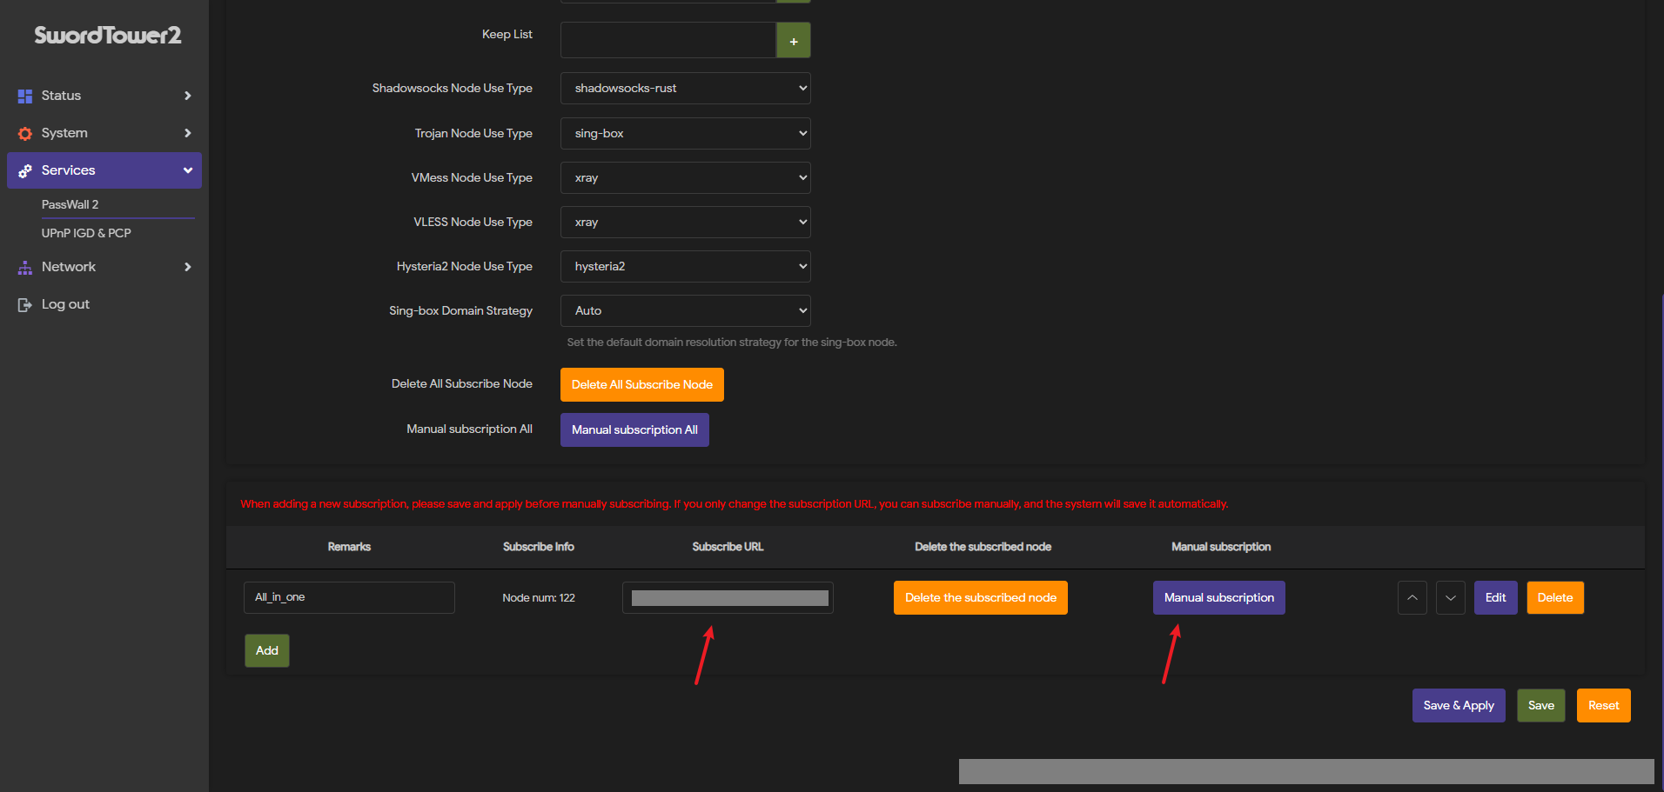Click the 'Node num: 122' text

(x=539, y=598)
